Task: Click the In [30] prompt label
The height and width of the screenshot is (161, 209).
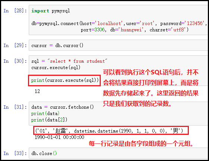Action: [15, 61]
